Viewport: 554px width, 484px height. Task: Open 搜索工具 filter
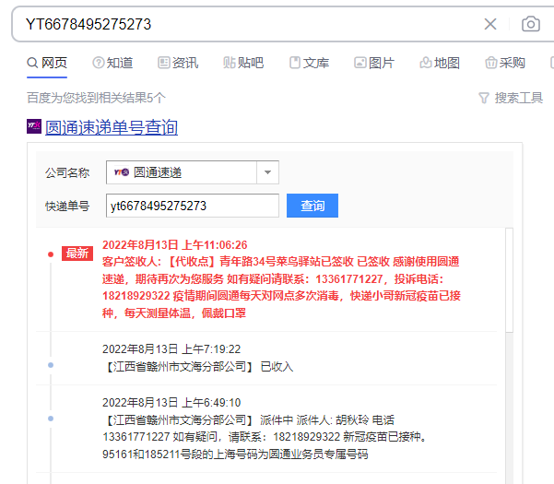coord(511,98)
